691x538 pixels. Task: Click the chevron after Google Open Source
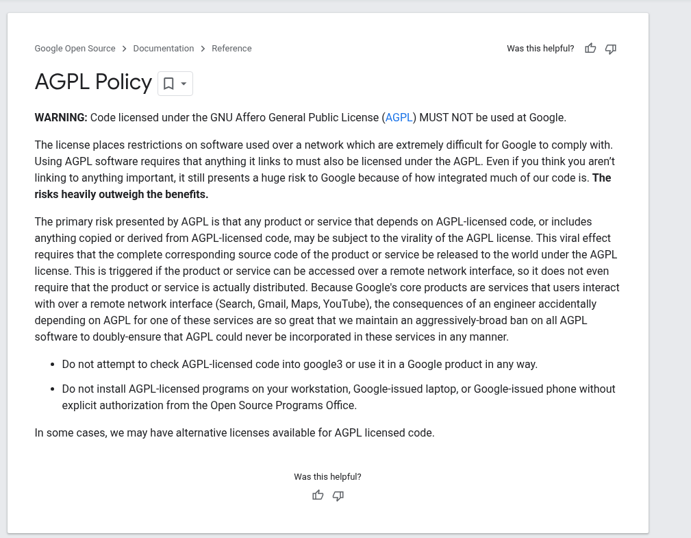[124, 49]
